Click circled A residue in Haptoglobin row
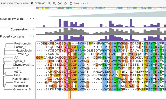 69,51
